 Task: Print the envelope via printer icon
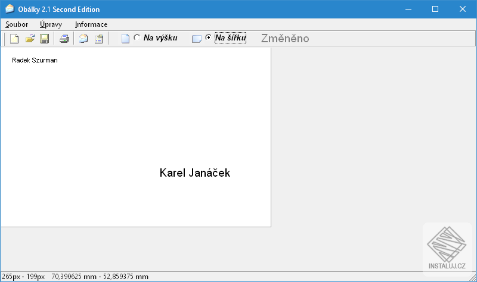pos(64,39)
